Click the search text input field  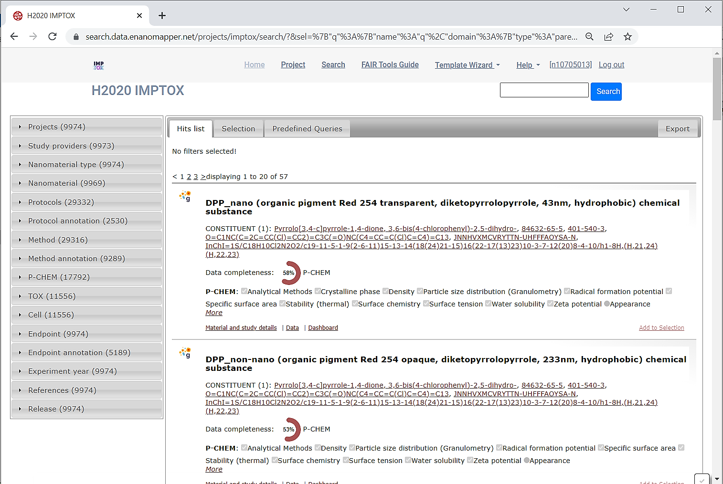click(544, 90)
